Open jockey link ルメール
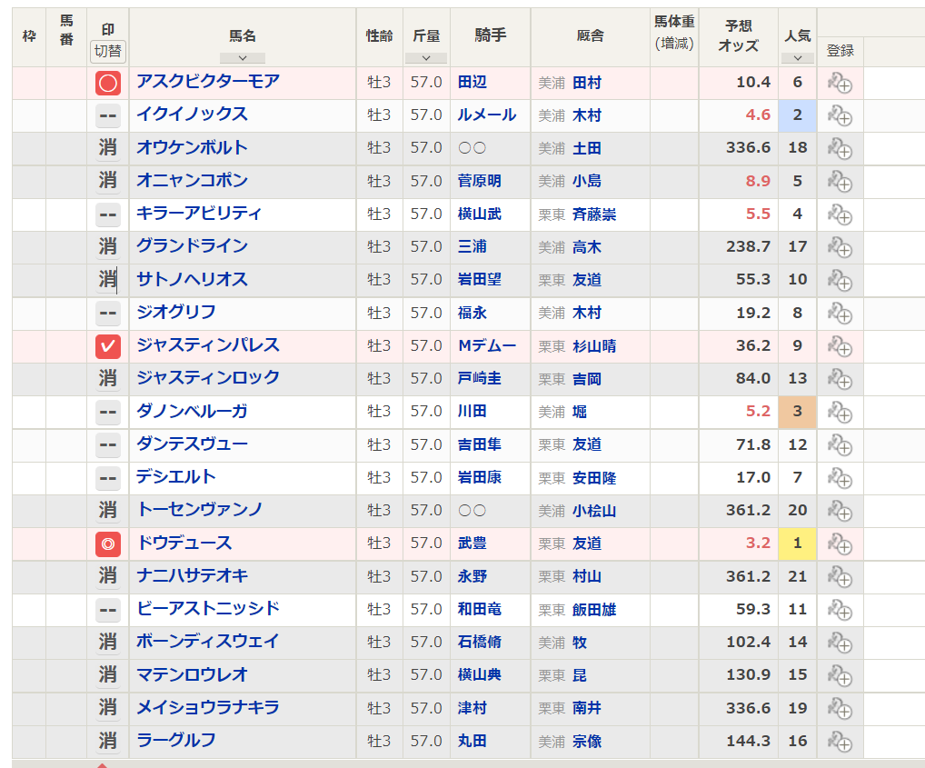This screenshot has height=768, width=925. 487,115
